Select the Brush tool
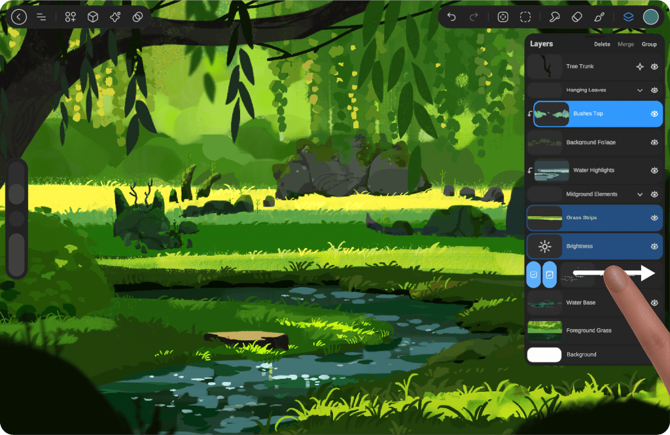The width and height of the screenshot is (670, 435). [599, 17]
